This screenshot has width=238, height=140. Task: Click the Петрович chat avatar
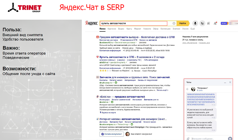point(193,89)
